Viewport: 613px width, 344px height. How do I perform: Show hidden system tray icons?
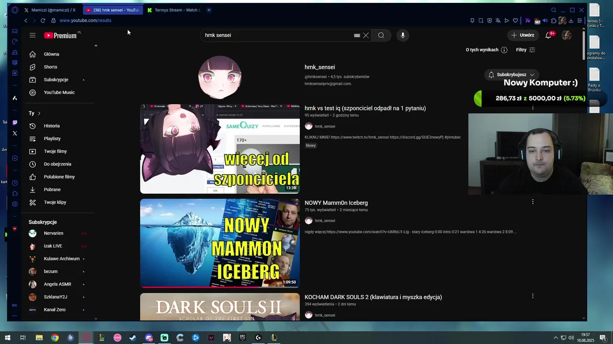coord(556,338)
